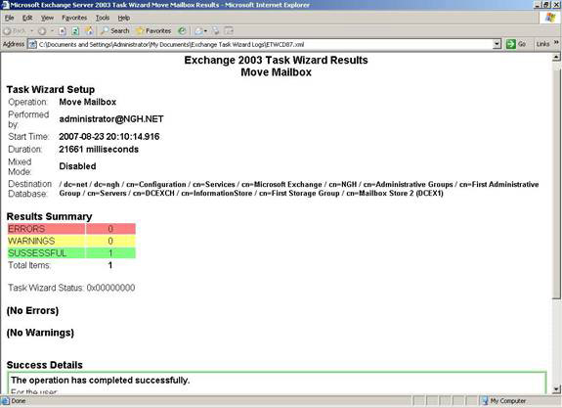Click the Total Items value 1
The height and width of the screenshot is (408, 562).
(110, 265)
